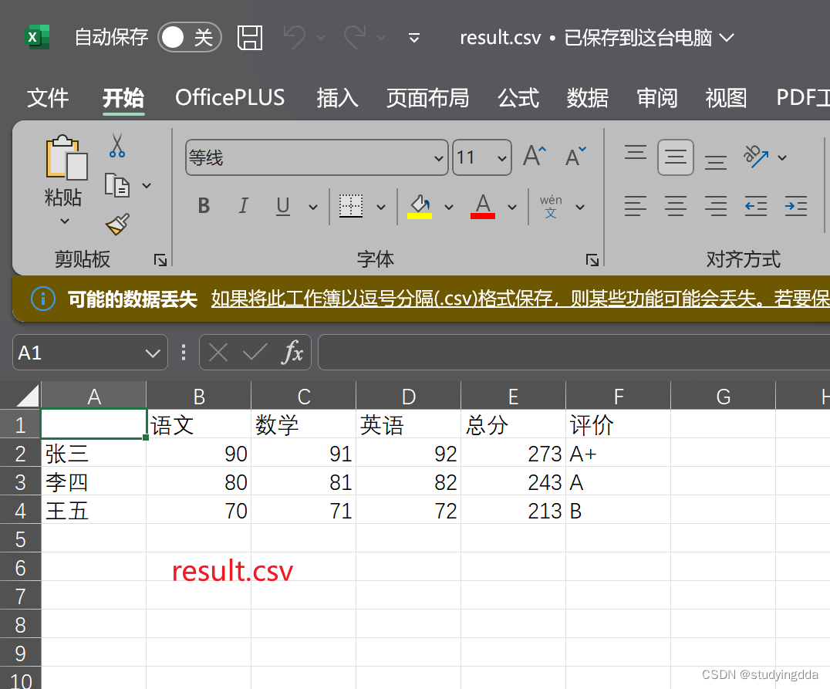830x689 pixels.
Task: Open the font size 11 combo box
Action: point(481,157)
